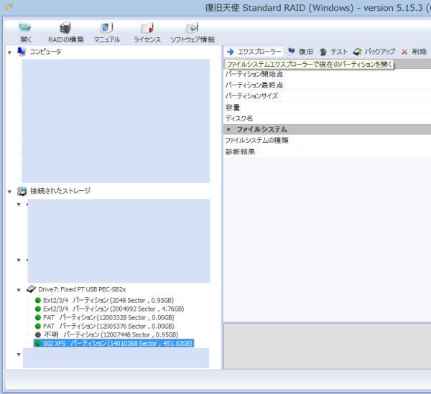Screen dimensions: 431x394
Task: Show ソフトウェア情報 software information
Action: pyautogui.click(x=192, y=31)
